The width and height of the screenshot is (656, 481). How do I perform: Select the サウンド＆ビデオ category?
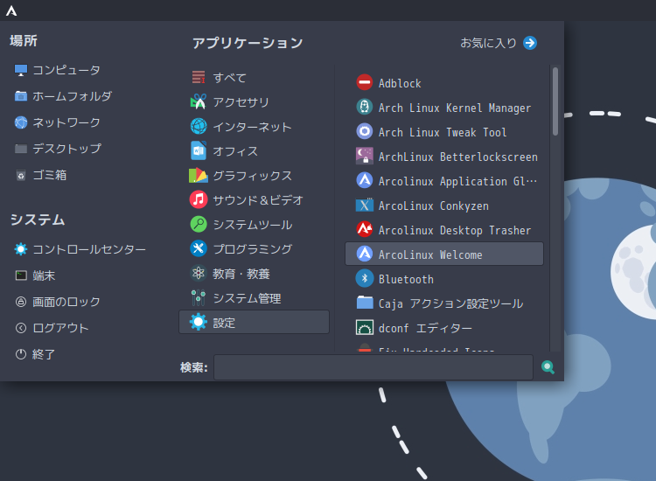pos(255,200)
